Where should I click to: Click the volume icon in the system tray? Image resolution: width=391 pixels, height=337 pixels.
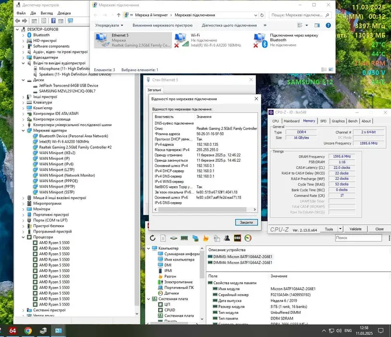click(339, 331)
